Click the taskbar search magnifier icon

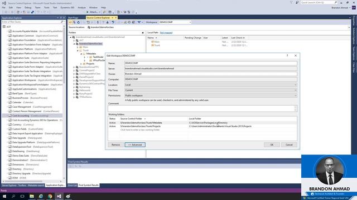pyautogui.click(x=13, y=196)
